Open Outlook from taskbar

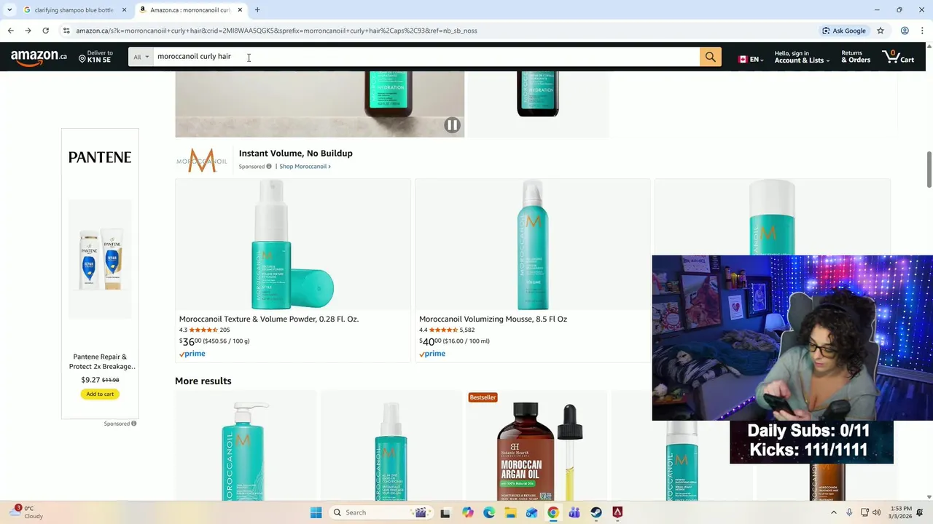click(x=531, y=512)
